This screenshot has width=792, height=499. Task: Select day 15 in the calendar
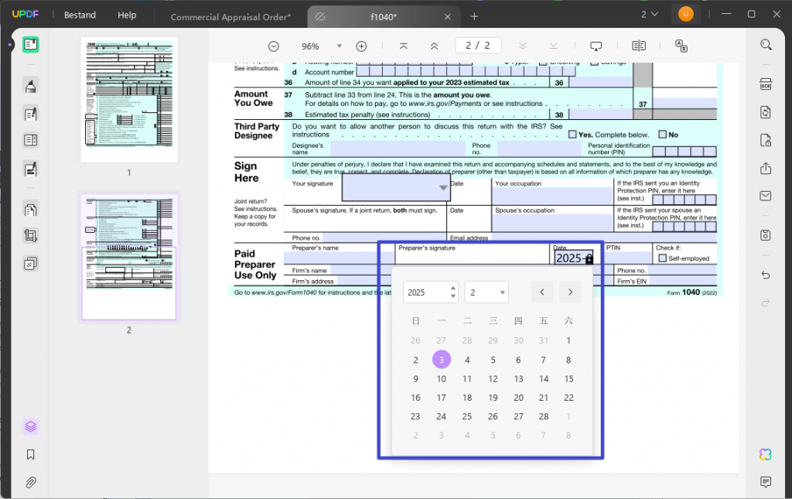568,379
